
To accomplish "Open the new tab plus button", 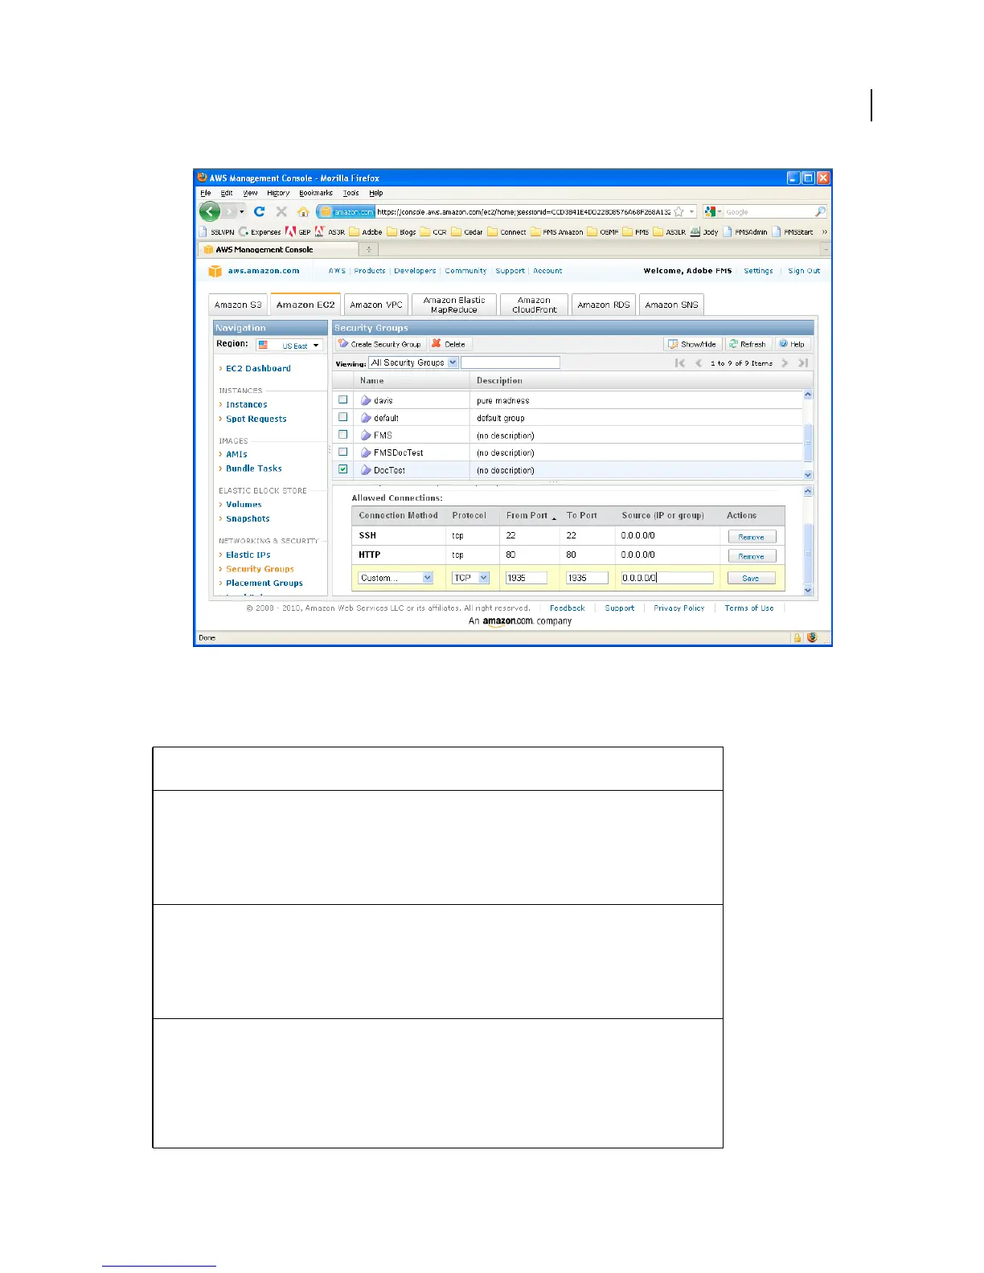I will click(x=370, y=249).
